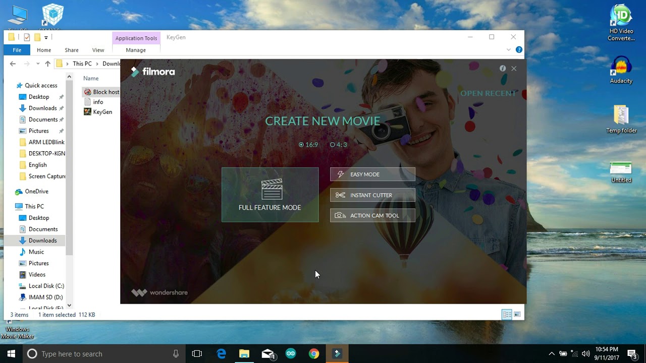Open the Manage tab under Application Tools
This screenshot has height=363, width=646.
pos(136,50)
